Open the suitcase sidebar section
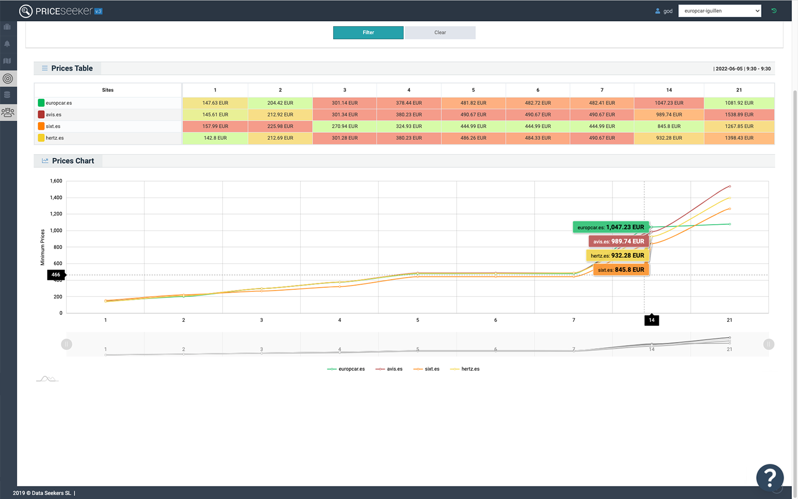The image size is (798, 499). point(7,27)
